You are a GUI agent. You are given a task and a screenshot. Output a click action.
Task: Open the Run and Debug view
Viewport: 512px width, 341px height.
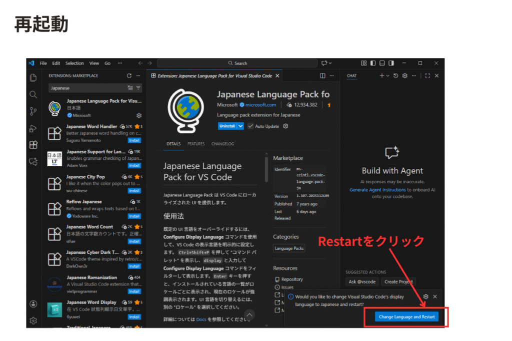point(33,128)
